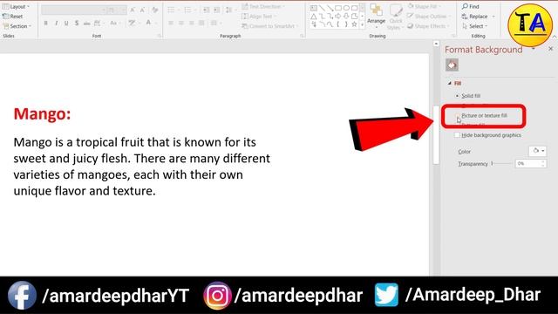Align text left in Paragraph group
Screen dimensions: 558x314
click(x=171, y=24)
